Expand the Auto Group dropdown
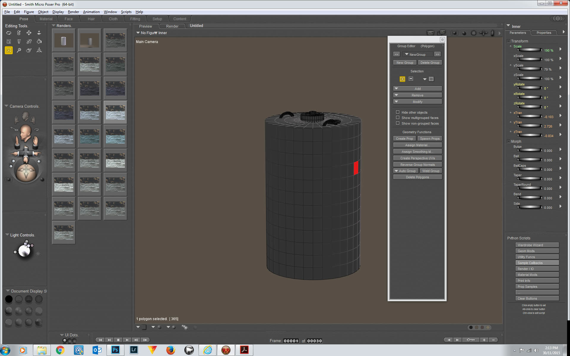 [396, 171]
